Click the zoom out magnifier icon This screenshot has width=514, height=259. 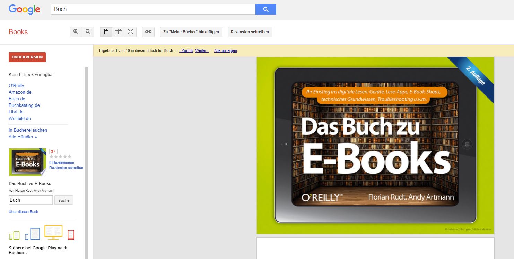pos(88,32)
